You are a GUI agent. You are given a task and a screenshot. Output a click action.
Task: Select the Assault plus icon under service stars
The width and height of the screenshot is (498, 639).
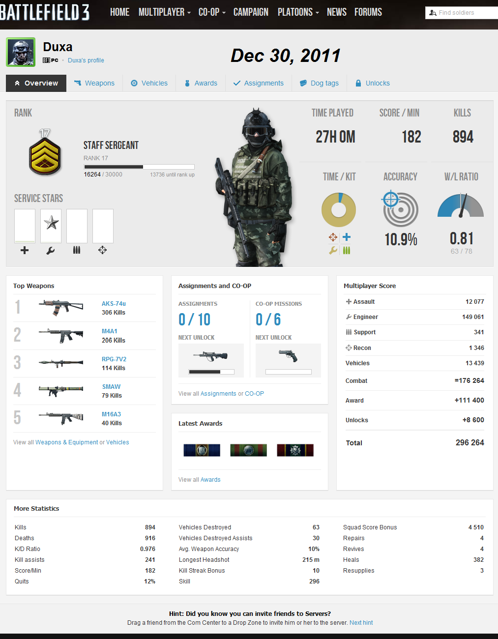point(24,250)
